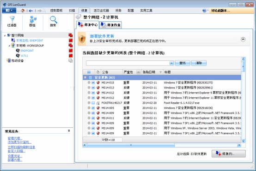This screenshot has height=171, width=256.
Task: Click the horizontal scrollbar right arrow
Action: point(239,145)
